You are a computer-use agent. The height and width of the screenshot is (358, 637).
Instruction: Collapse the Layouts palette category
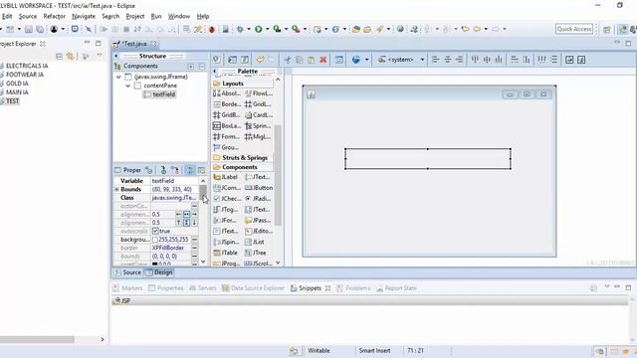tap(243, 84)
